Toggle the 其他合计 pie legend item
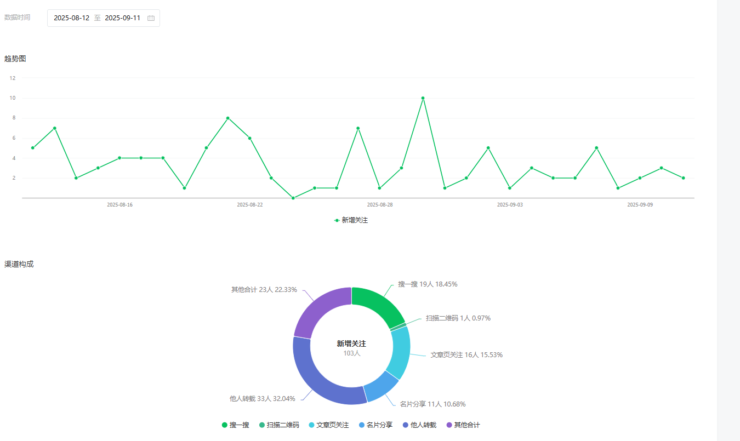This screenshot has height=441, width=740. (x=463, y=425)
